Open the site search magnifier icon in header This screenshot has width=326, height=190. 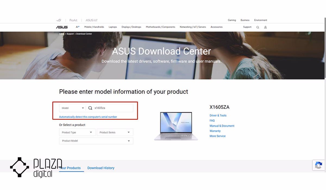coord(258,27)
